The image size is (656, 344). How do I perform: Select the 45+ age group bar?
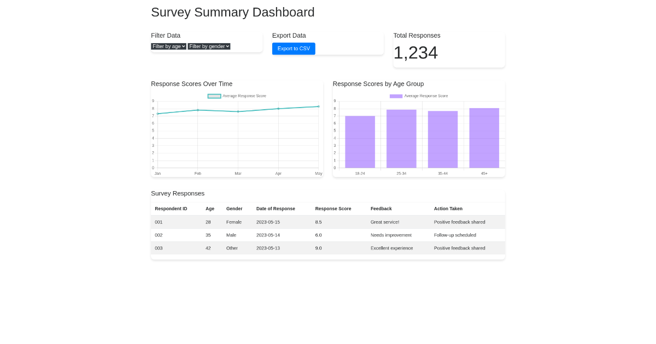484,138
